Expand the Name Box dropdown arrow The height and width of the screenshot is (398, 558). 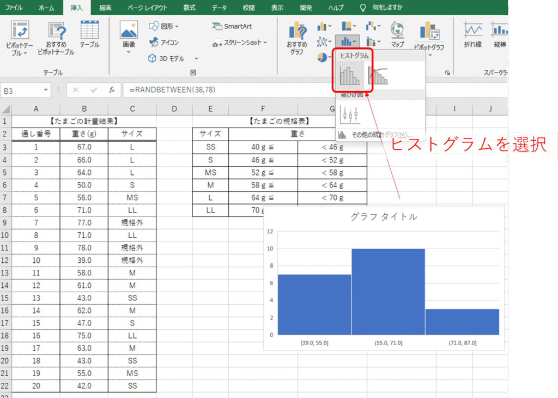click(45, 91)
